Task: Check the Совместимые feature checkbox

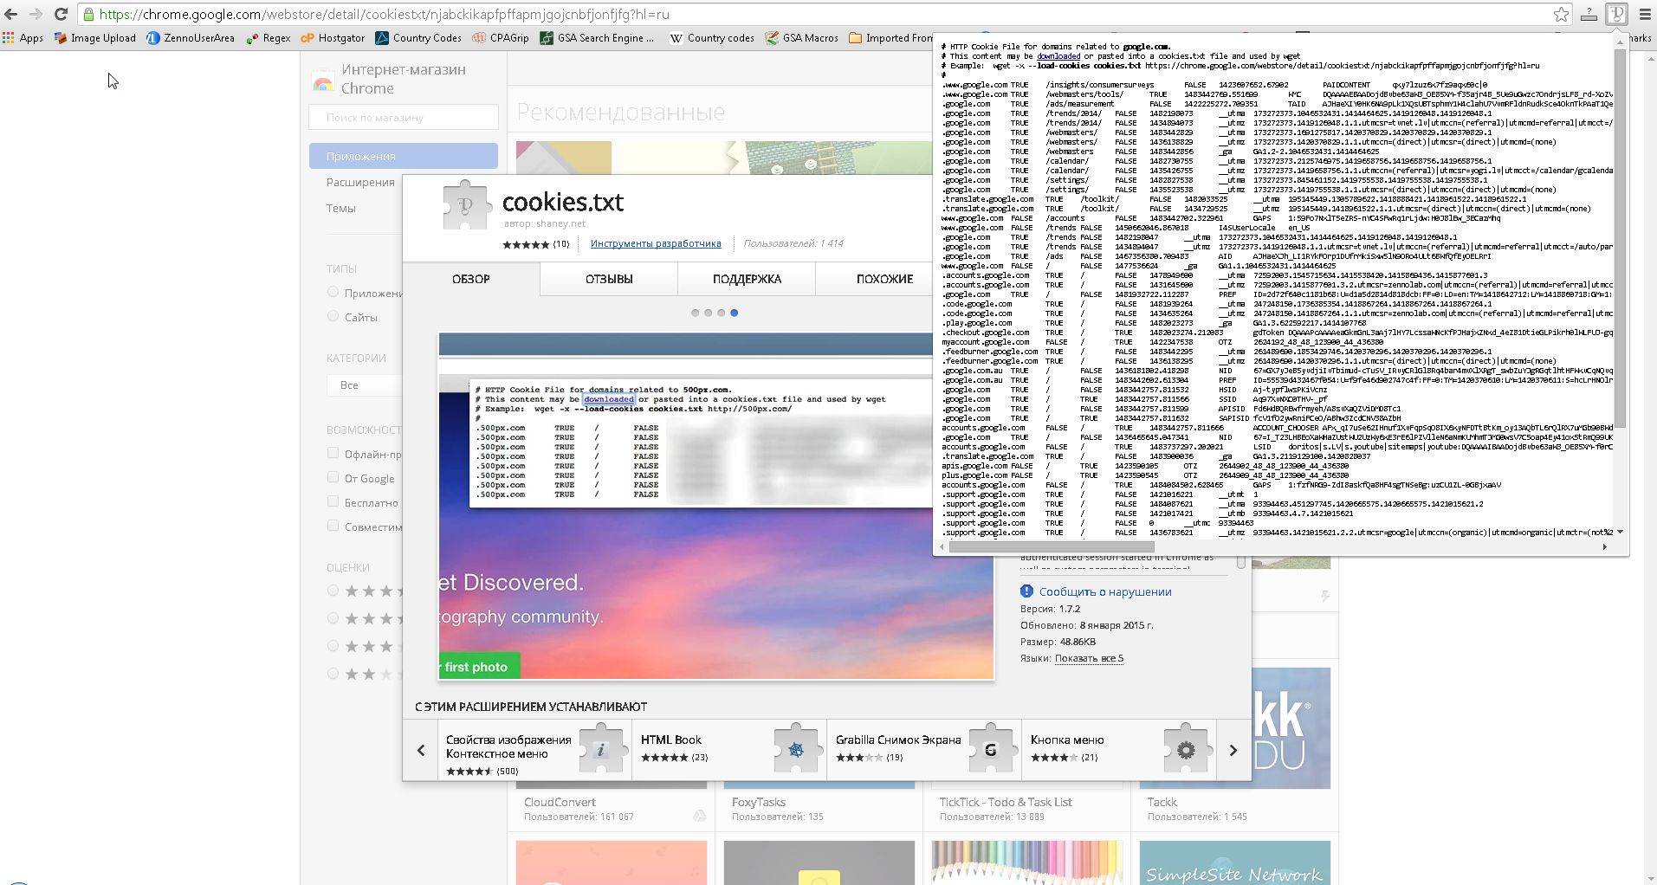Action: (x=333, y=526)
